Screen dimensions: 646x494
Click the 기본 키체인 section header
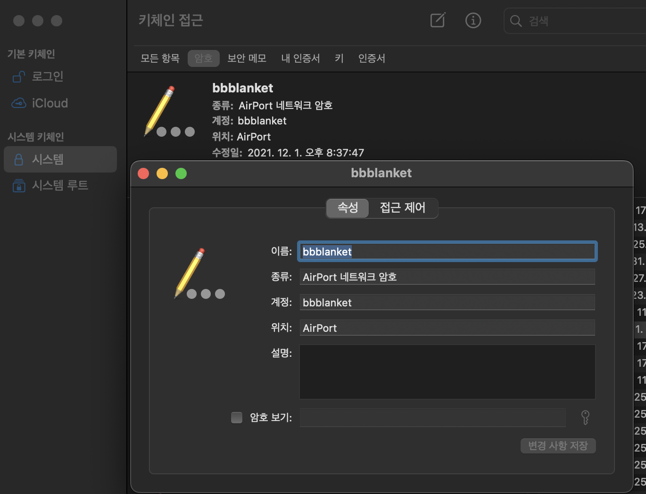[32, 54]
